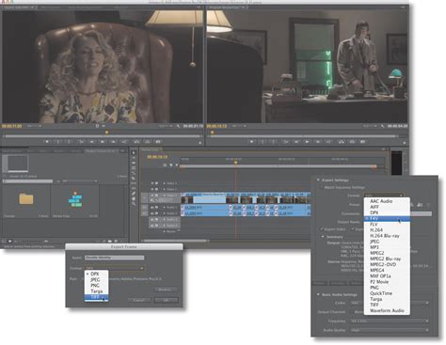Viewport: 446px width, 345px height.
Task: Select AAC Audio in the format list
Action: point(387,201)
